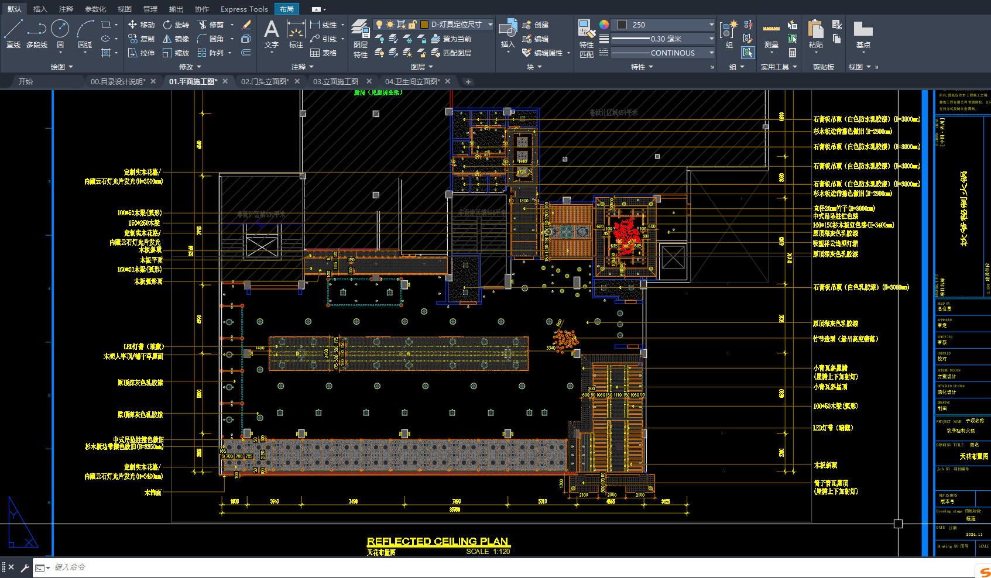Expand the 图层 panel

pos(422,67)
